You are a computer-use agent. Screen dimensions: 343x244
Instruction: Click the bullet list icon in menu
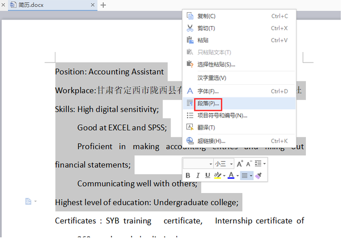pos(190,115)
